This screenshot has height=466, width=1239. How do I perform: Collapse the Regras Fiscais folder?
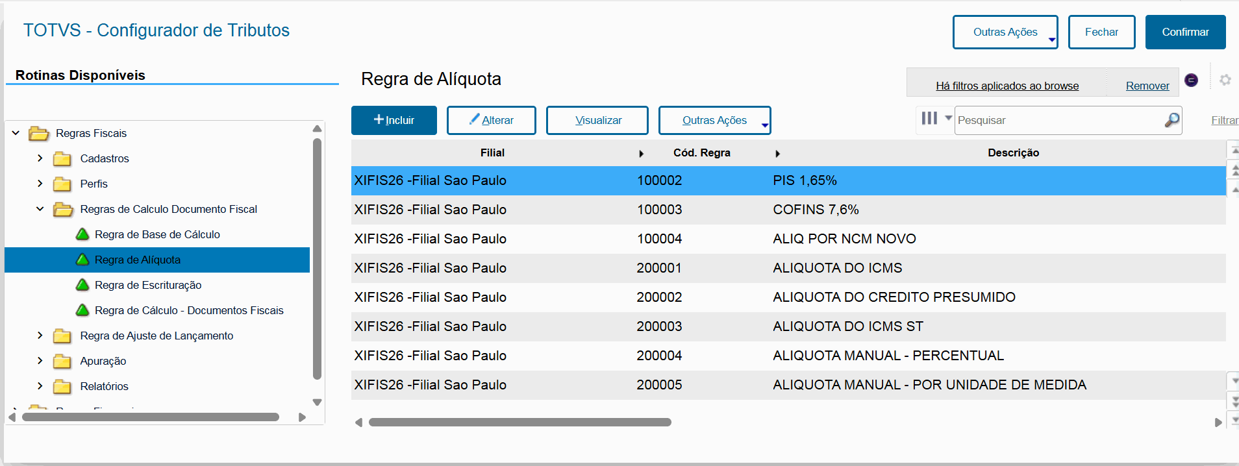point(16,133)
